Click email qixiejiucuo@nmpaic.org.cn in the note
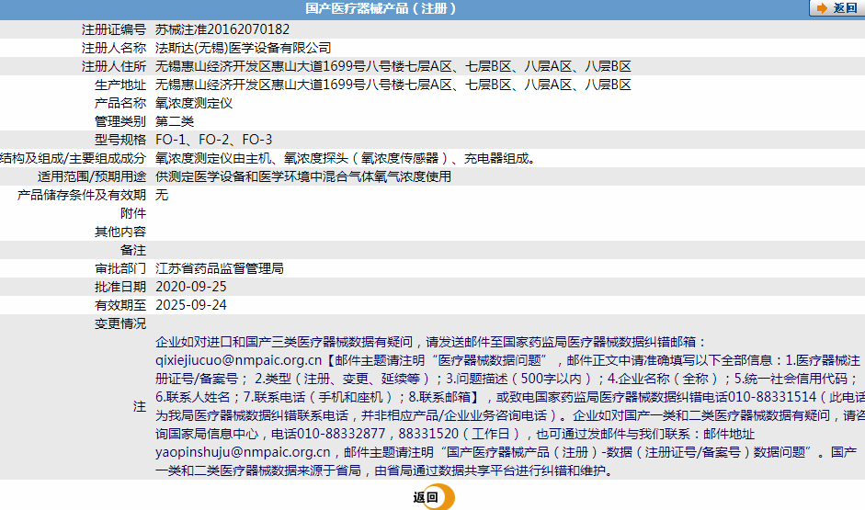The image size is (865, 510). click(x=238, y=360)
